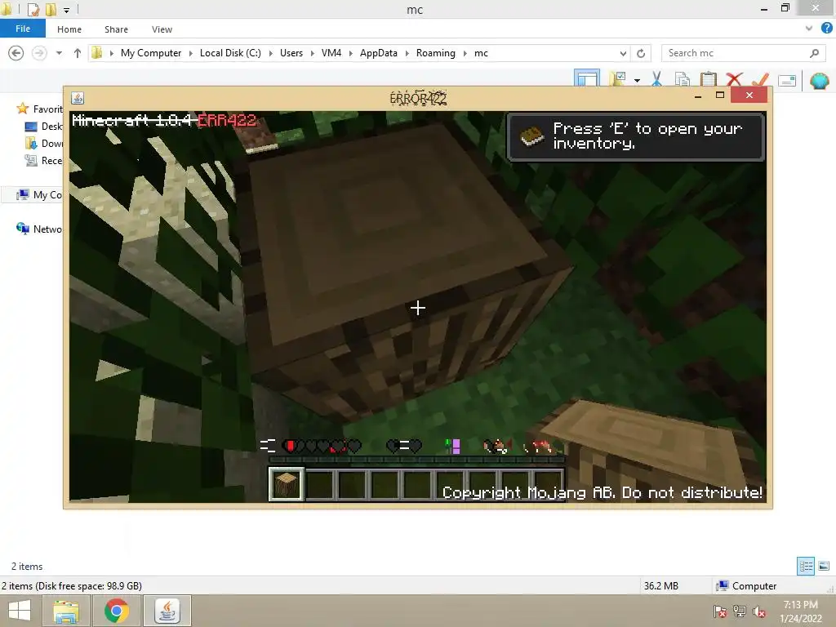Click the 36.2 MB size status text
The image size is (836, 627).
661,585
